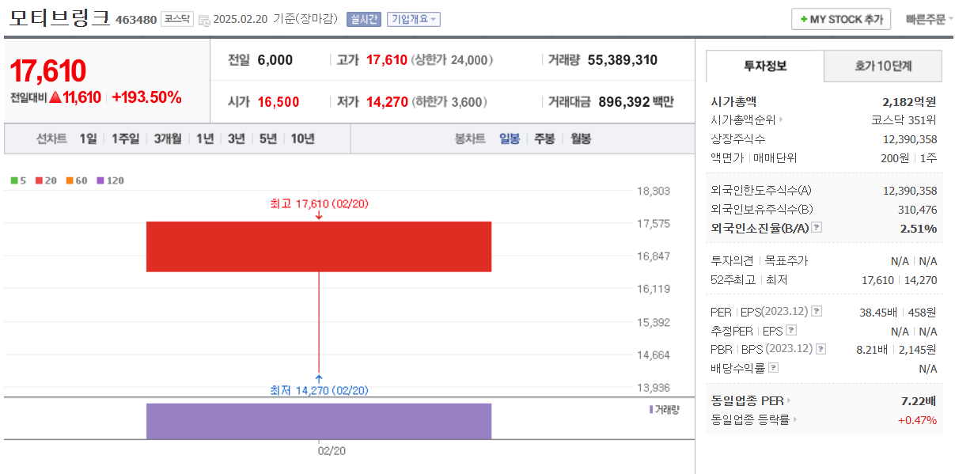Click the 상한가 24,000 text
The image size is (955, 474).
point(452,60)
